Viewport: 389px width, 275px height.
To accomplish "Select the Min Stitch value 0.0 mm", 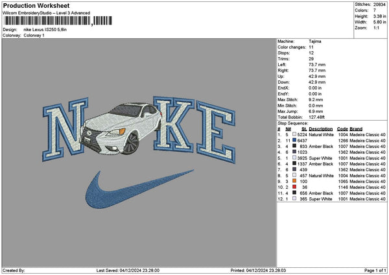I will (316, 106).
